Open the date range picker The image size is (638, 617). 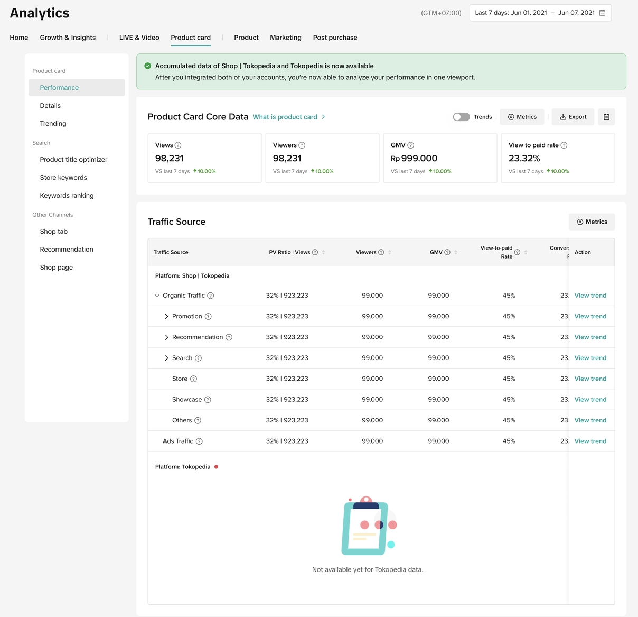[x=540, y=13]
